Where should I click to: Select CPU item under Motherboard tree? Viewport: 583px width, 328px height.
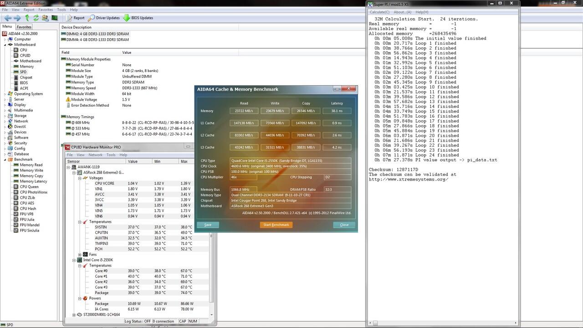tap(20, 50)
